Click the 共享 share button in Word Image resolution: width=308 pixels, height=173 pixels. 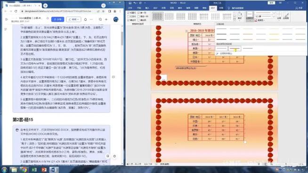tap(299, 8)
